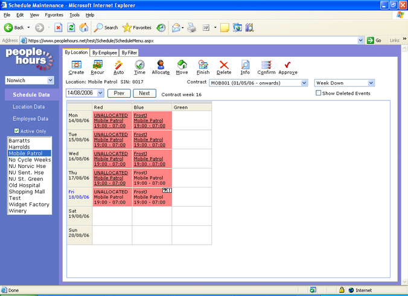Switch to the By Employee tab
The image size is (408, 296).
[104, 53]
